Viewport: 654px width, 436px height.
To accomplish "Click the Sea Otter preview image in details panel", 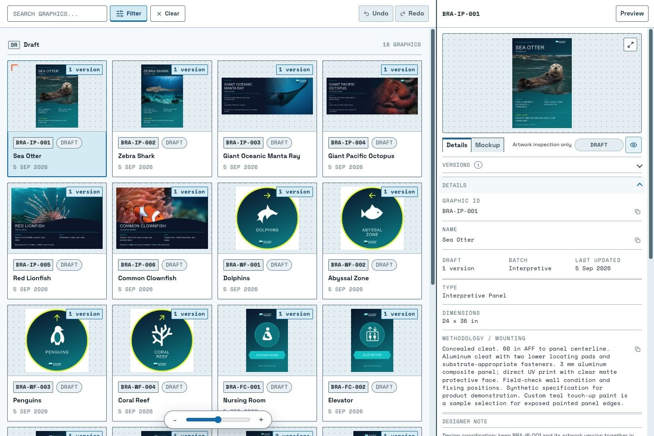I will tap(542, 83).
